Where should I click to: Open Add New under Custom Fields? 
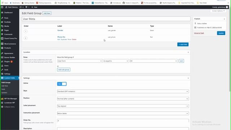5,86
